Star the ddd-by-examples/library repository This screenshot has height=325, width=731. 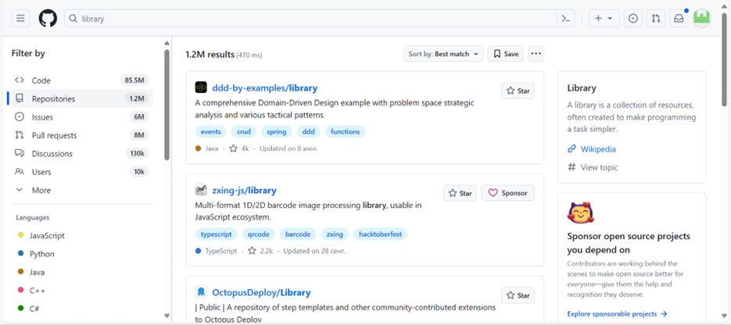click(518, 91)
